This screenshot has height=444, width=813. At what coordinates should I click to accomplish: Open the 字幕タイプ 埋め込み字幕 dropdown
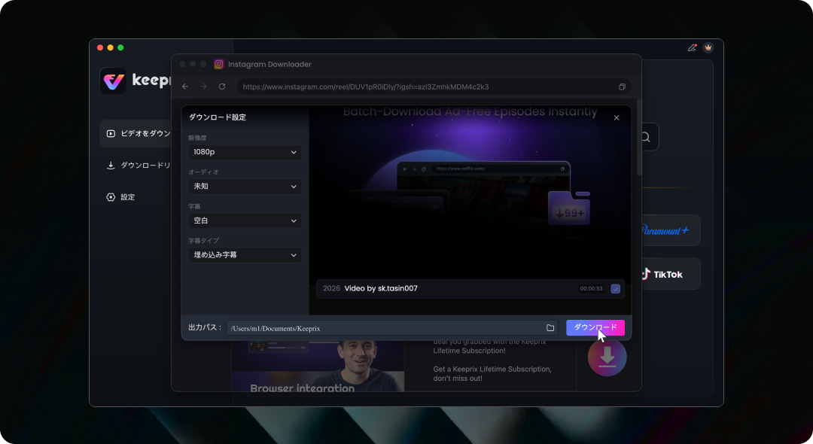(245, 255)
